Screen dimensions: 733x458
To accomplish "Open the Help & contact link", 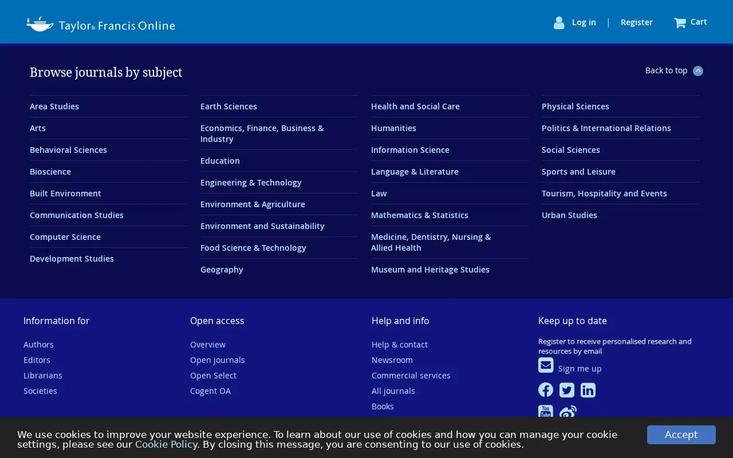I will coord(400,345).
